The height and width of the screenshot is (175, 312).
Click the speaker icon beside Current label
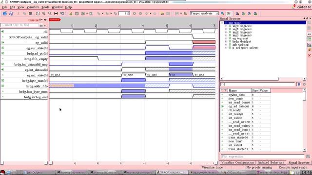[45, 20]
